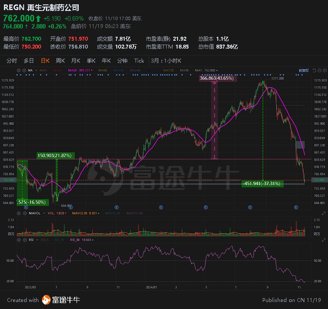
Task: Zoom in chart with the plus icon
Action: pyautogui.click(x=325, y=70)
